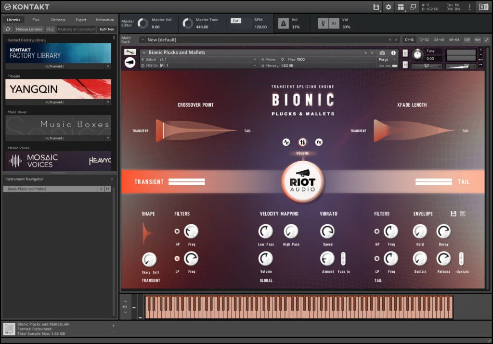Viewport: 493px width, 344px height.
Task: Expand the instrument info arrow in status bar
Action: coord(114,326)
